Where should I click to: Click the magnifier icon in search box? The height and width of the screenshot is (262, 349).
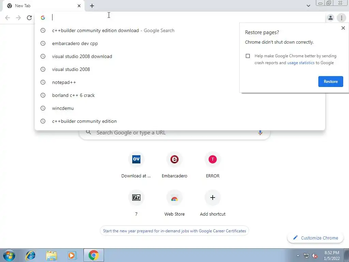point(88,132)
